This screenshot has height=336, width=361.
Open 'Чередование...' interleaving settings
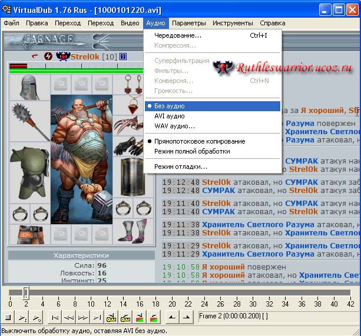tap(213, 35)
